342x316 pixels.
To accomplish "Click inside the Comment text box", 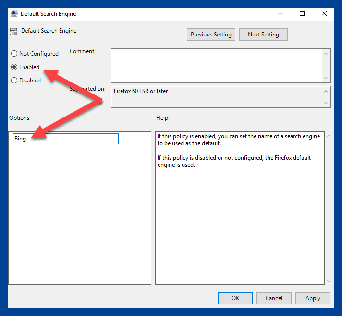I will (217, 66).
